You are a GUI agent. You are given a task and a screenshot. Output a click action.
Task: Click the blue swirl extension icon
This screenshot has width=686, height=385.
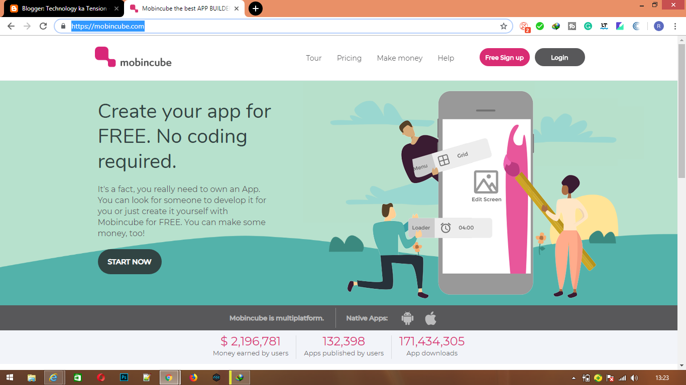(x=636, y=26)
